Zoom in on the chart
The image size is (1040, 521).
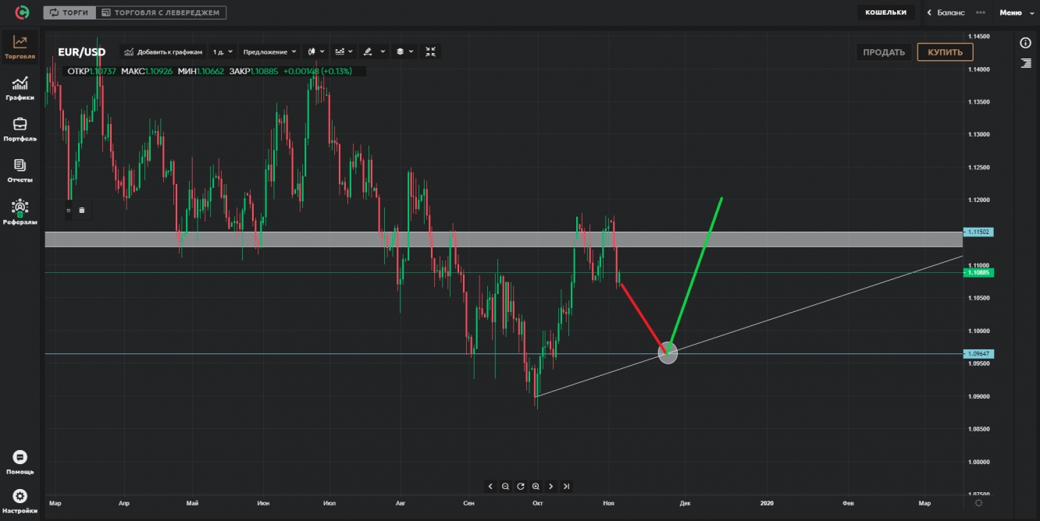(535, 486)
